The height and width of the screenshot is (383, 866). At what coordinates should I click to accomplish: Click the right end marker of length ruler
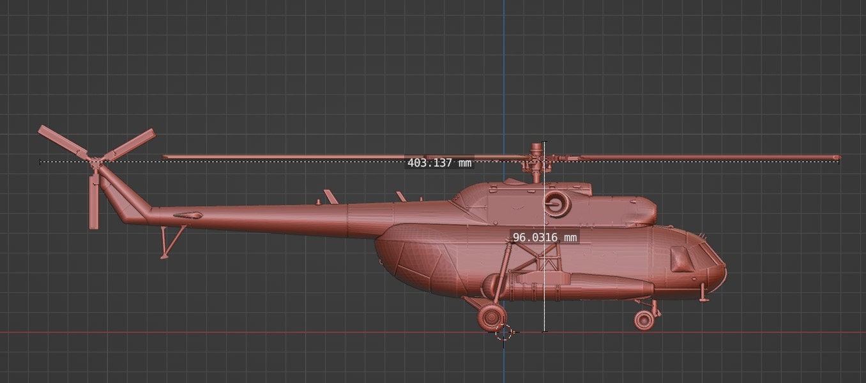(838, 161)
